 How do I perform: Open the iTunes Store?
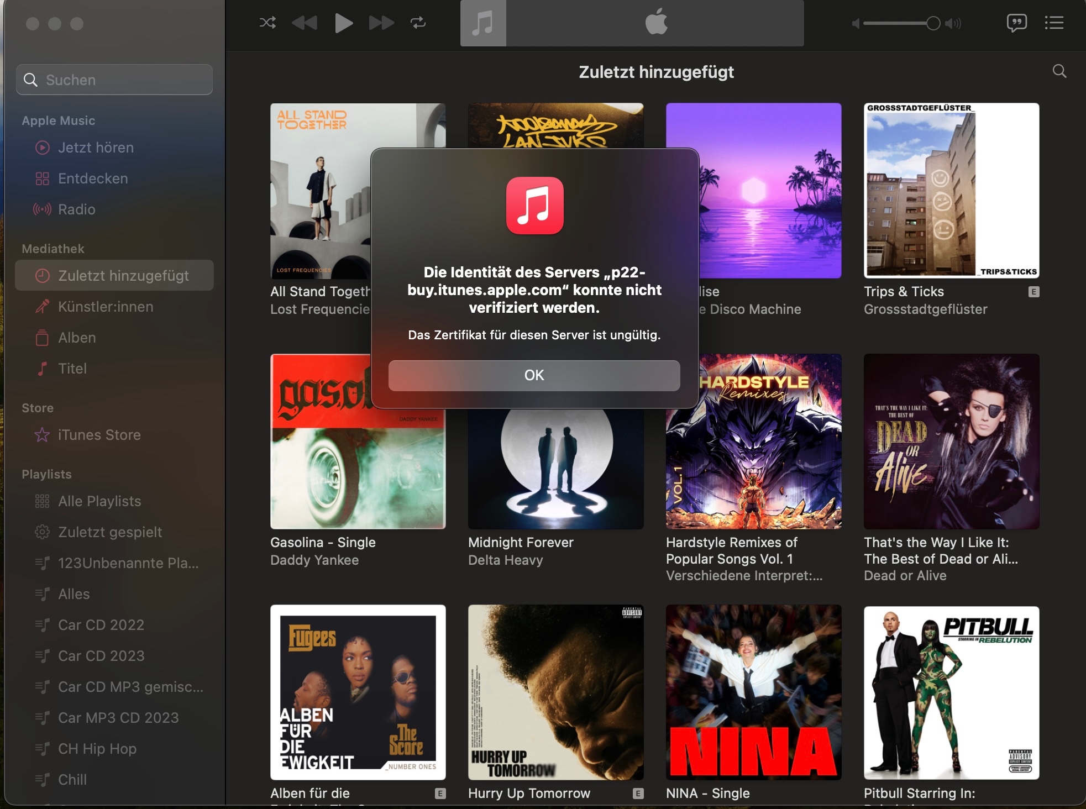[x=99, y=435]
